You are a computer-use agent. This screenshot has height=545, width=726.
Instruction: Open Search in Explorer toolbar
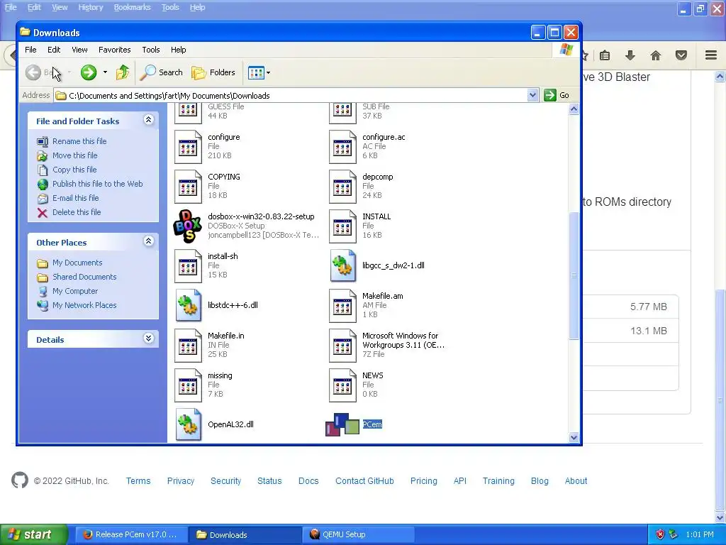162,72
